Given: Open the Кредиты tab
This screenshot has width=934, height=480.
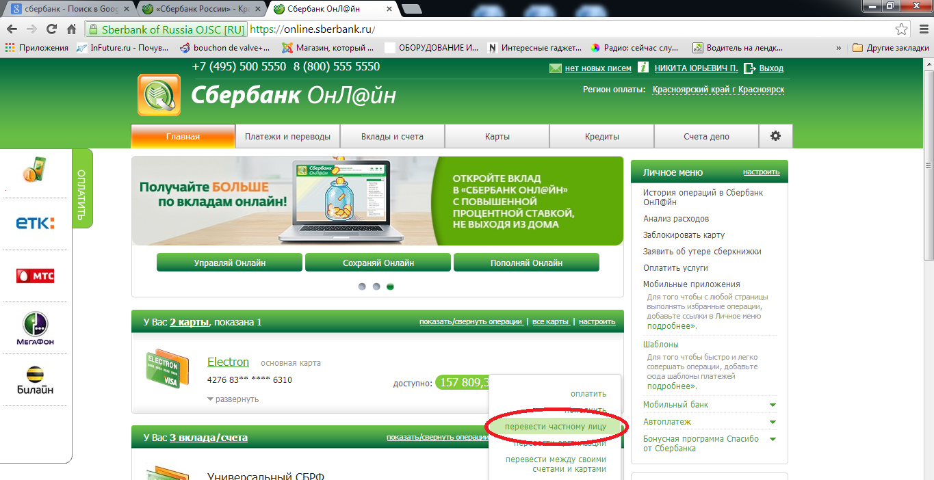Looking at the screenshot, I should coord(602,136).
